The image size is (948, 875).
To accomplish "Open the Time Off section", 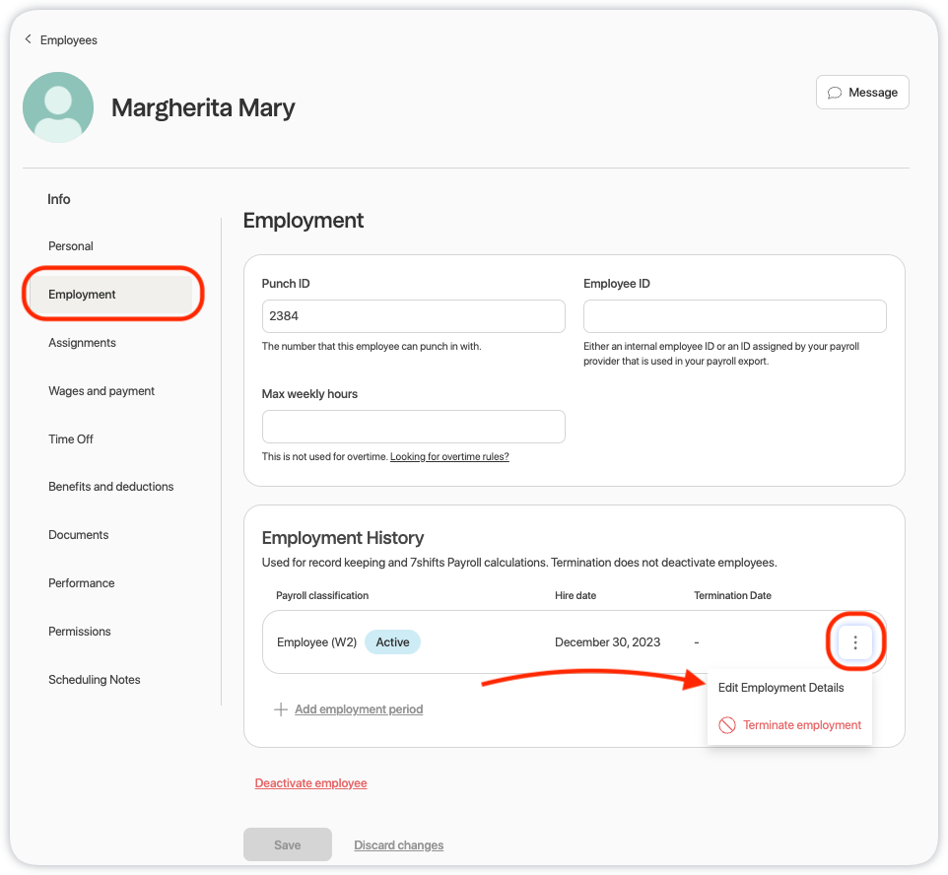I will [71, 439].
